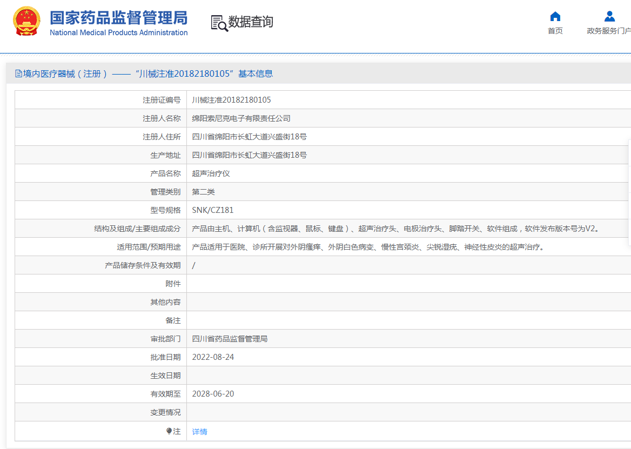Image resolution: width=631 pixels, height=449 pixels.
Task: Click the 有效期至 label
Action: click(165, 394)
